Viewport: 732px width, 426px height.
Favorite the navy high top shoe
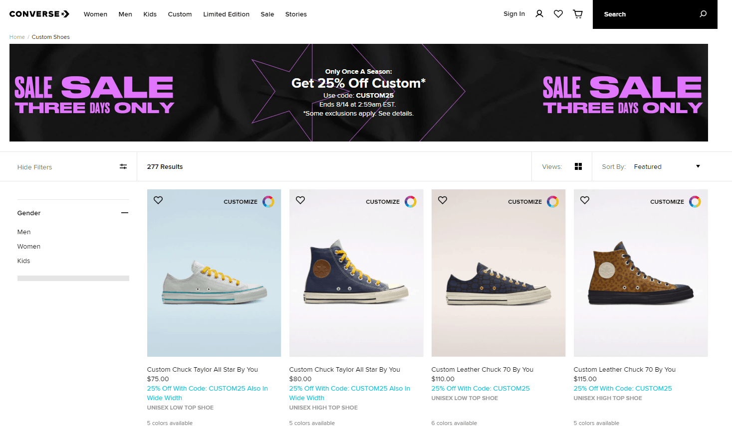tap(300, 200)
